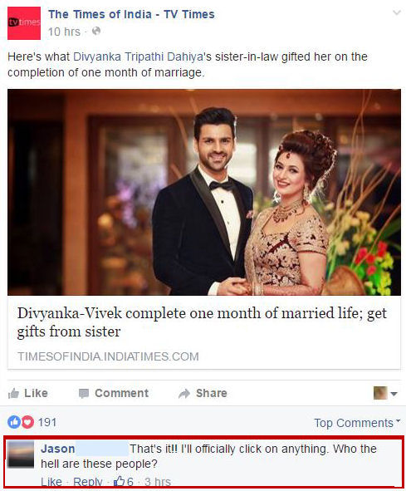
Task: Expand the Top Comments sorting dropdown
Action: [357, 423]
